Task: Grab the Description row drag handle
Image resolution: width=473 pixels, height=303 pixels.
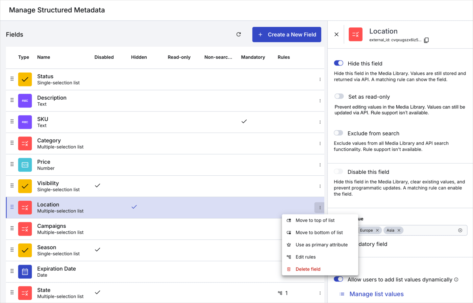Action: (x=12, y=100)
